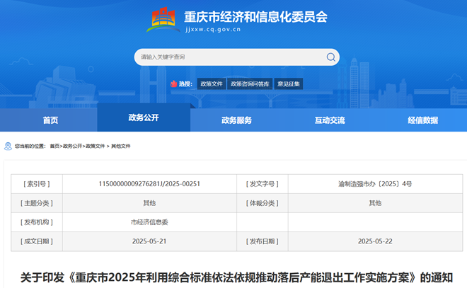This screenshot has height=288, width=467.
Task: Click 其他文件 in the breadcrumb trail
Action: pos(121,146)
